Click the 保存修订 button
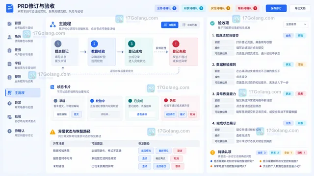 (276, 8)
